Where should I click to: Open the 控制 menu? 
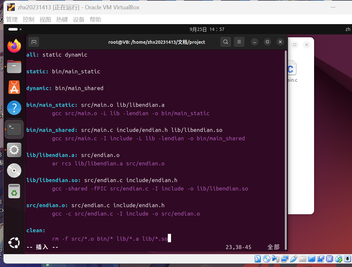pos(29,20)
